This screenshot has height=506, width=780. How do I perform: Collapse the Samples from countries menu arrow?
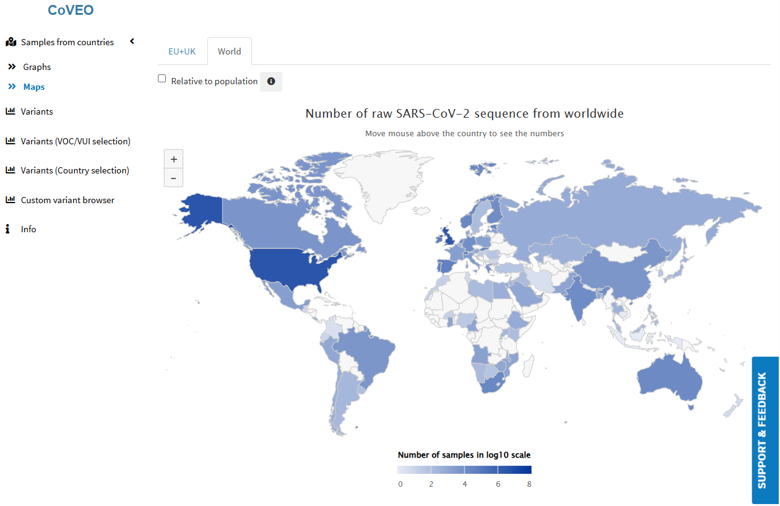pos(132,41)
